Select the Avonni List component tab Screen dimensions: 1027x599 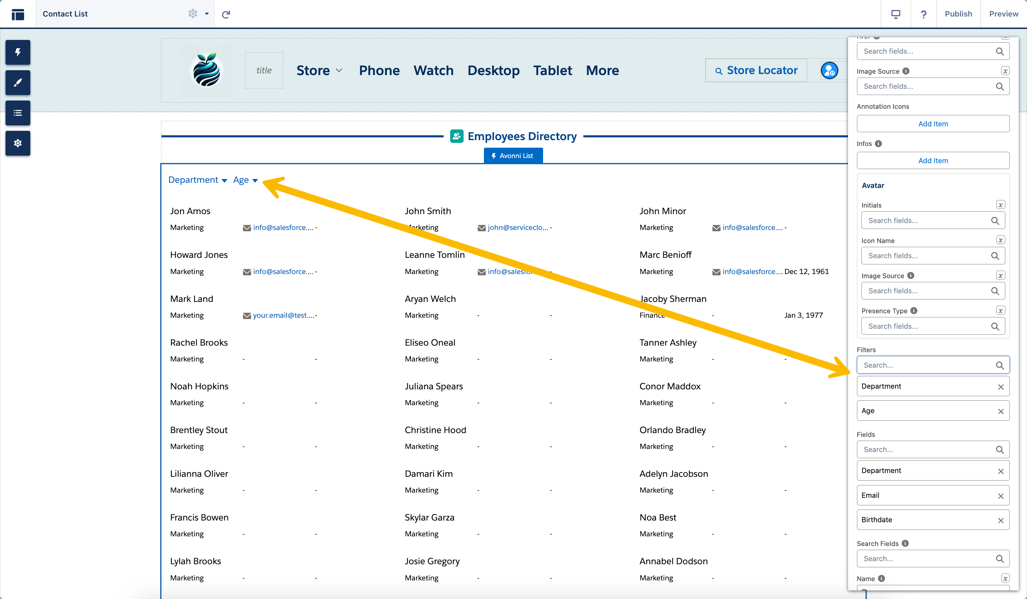[x=513, y=156]
